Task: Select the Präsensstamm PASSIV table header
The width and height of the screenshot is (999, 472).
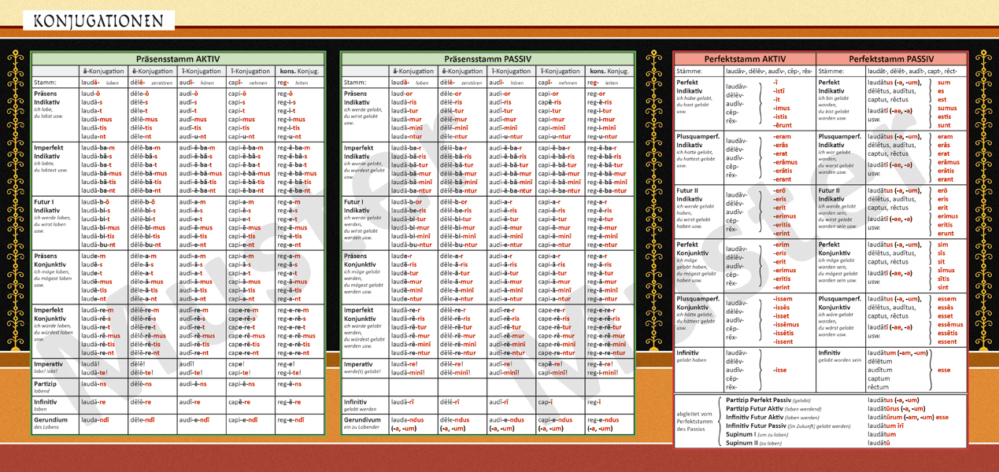Action: 487,59
